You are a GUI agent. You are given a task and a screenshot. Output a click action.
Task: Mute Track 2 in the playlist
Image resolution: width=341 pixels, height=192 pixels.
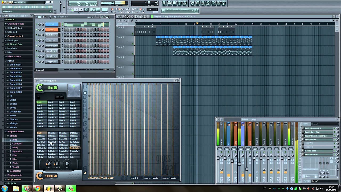(133, 44)
